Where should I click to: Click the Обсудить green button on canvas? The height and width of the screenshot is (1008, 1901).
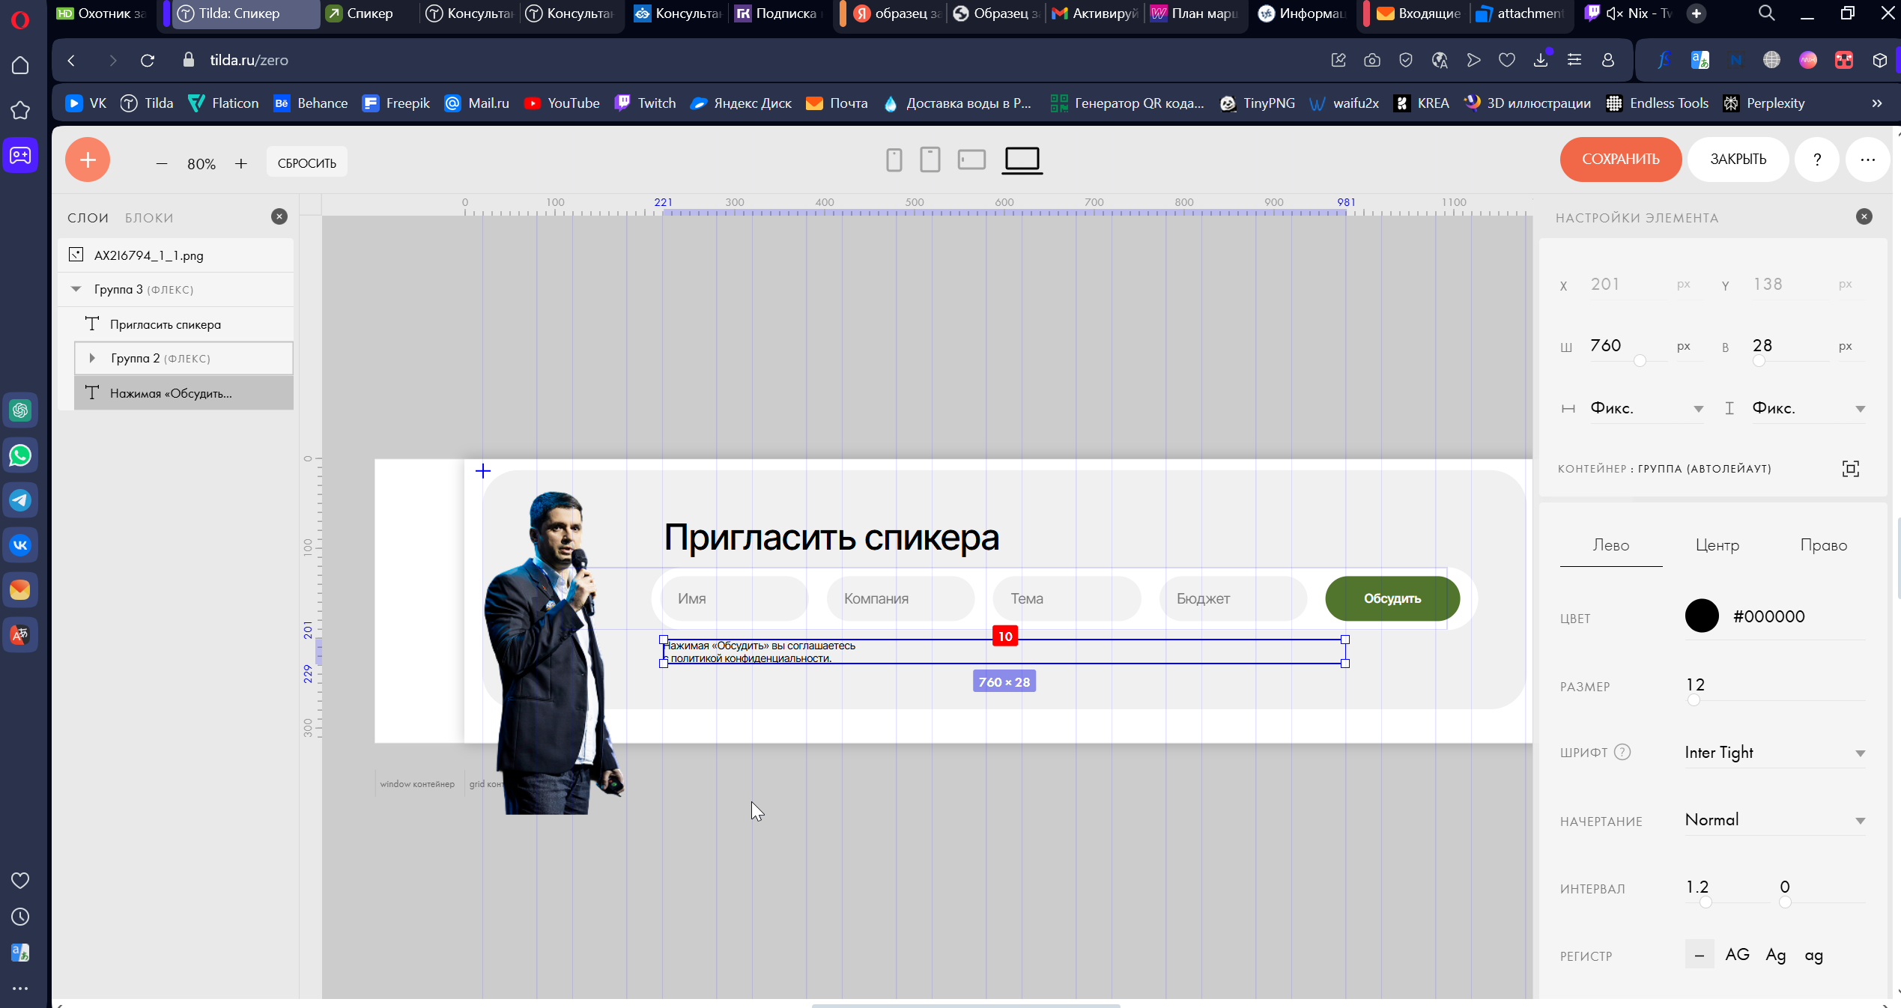[x=1392, y=598]
